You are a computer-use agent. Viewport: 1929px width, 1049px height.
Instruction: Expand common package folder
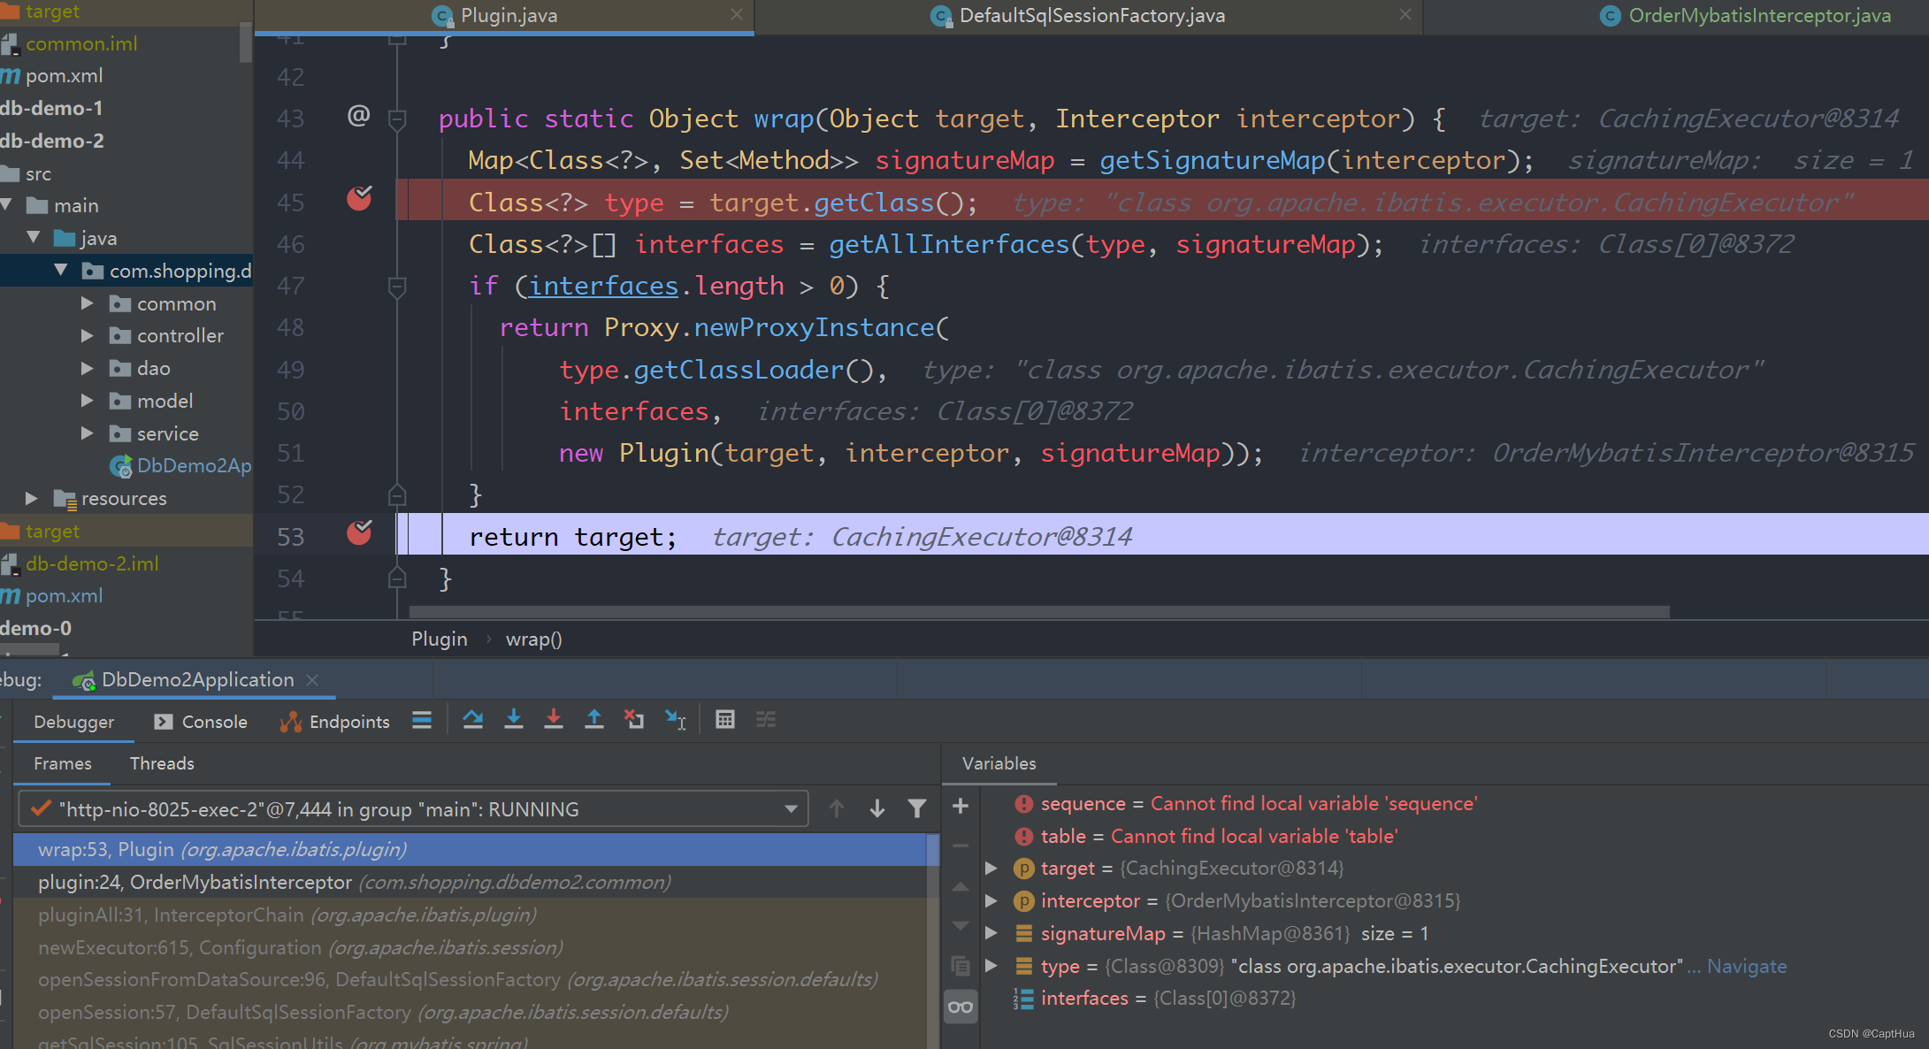click(87, 303)
